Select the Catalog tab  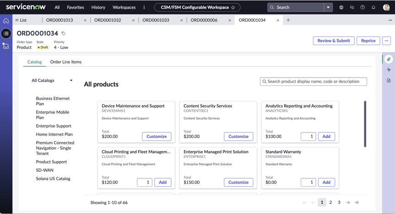pos(34,62)
